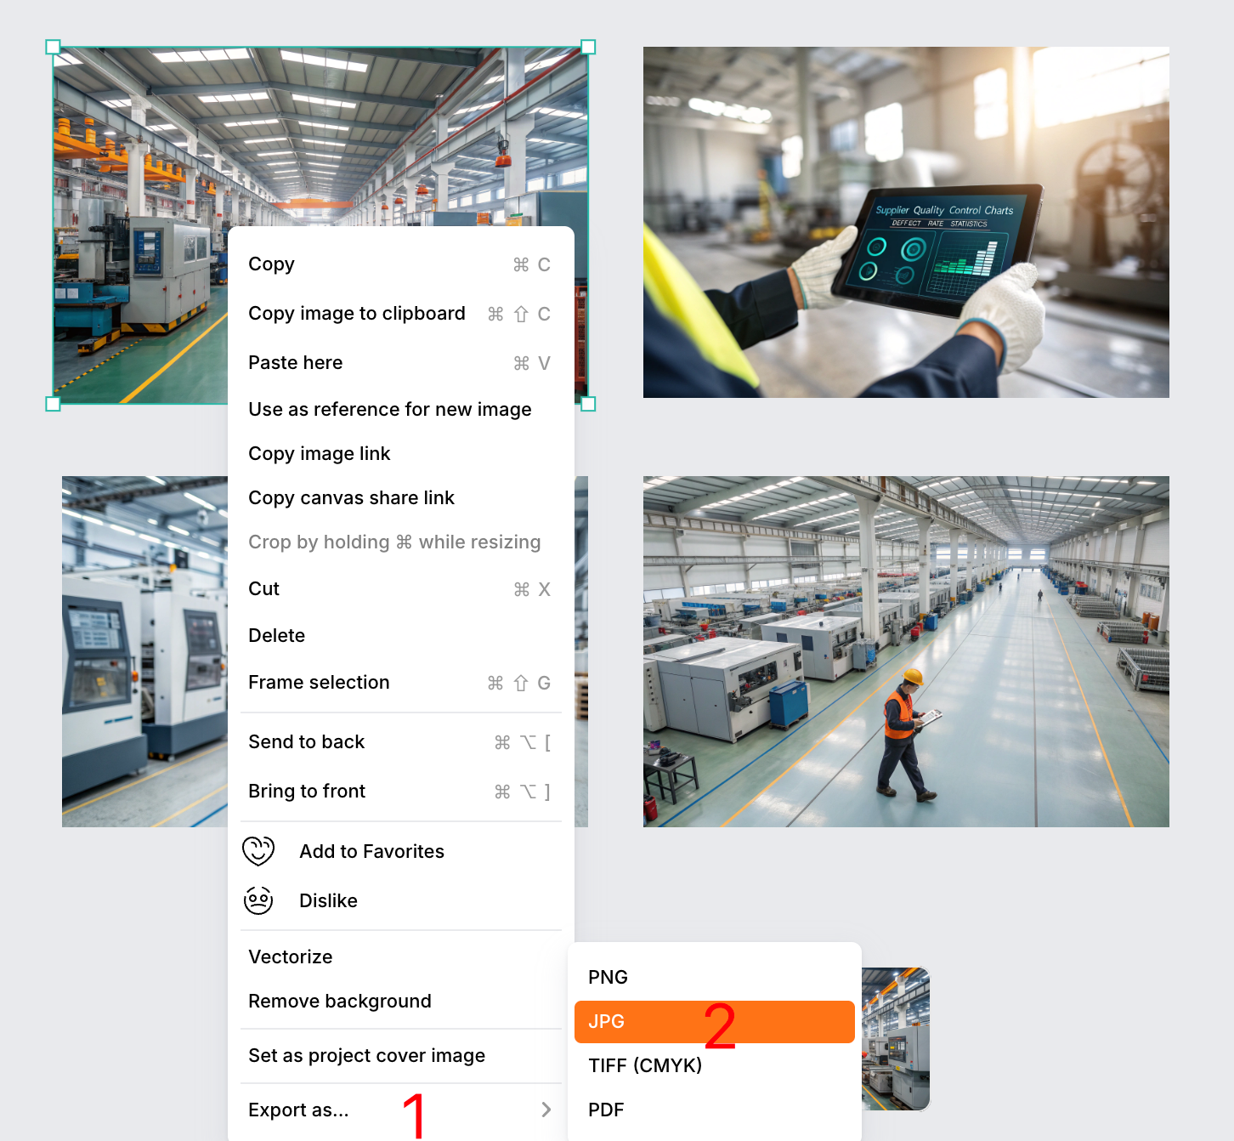1234x1141 pixels.
Task: Select the worker walking in factory image
Action: click(x=906, y=651)
